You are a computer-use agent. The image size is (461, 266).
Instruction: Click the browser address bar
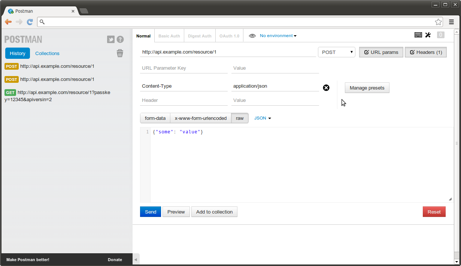(240, 22)
